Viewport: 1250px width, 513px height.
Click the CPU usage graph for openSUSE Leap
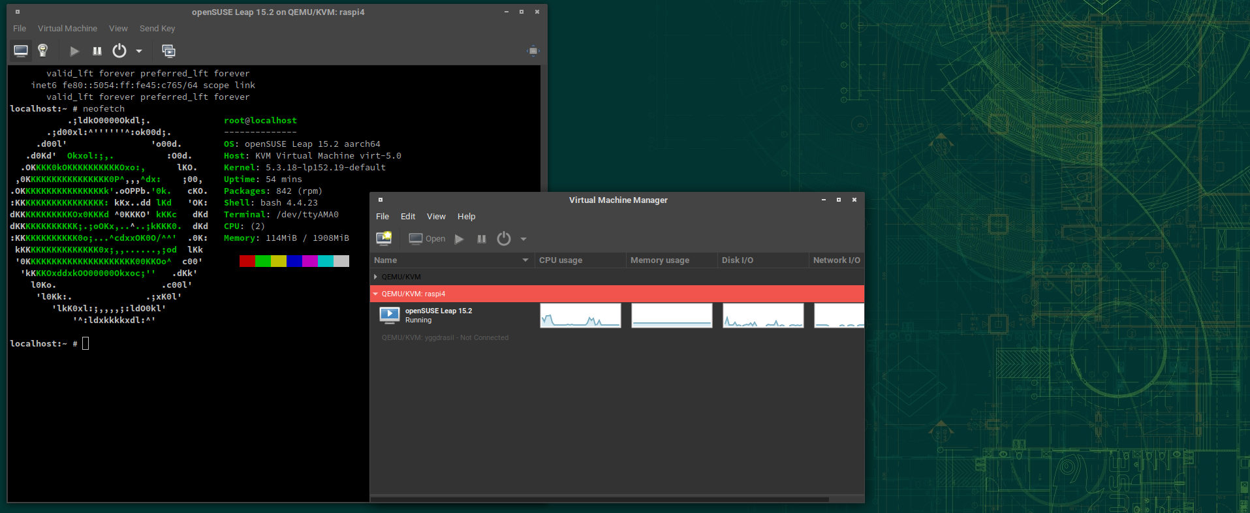580,315
